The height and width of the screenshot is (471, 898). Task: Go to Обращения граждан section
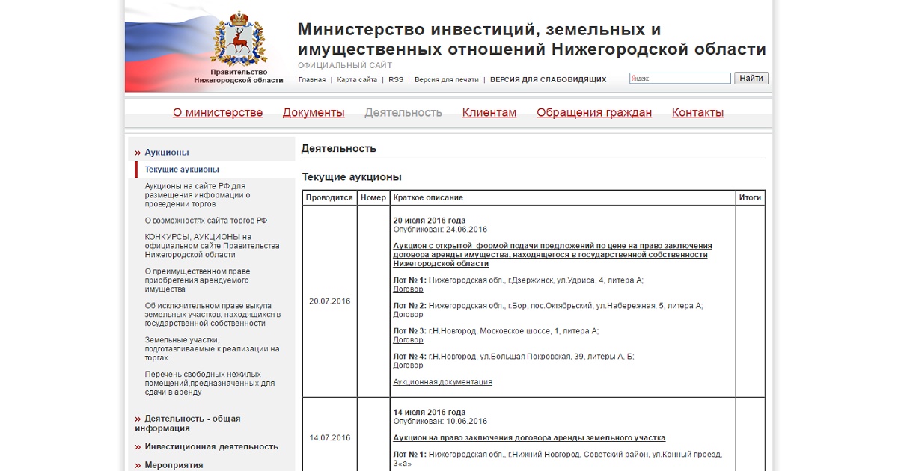point(593,113)
